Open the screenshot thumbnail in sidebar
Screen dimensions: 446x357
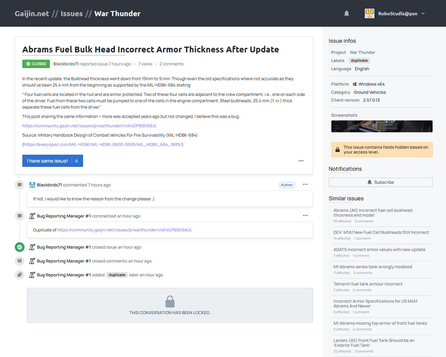[x=382, y=126]
